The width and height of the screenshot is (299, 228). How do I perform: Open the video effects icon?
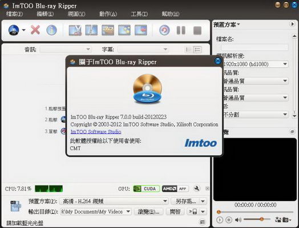pyautogui.click(x=124, y=30)
